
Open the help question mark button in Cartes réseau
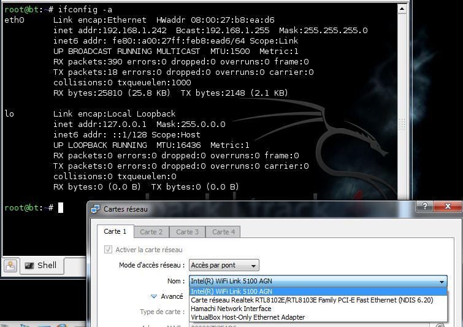424,206
